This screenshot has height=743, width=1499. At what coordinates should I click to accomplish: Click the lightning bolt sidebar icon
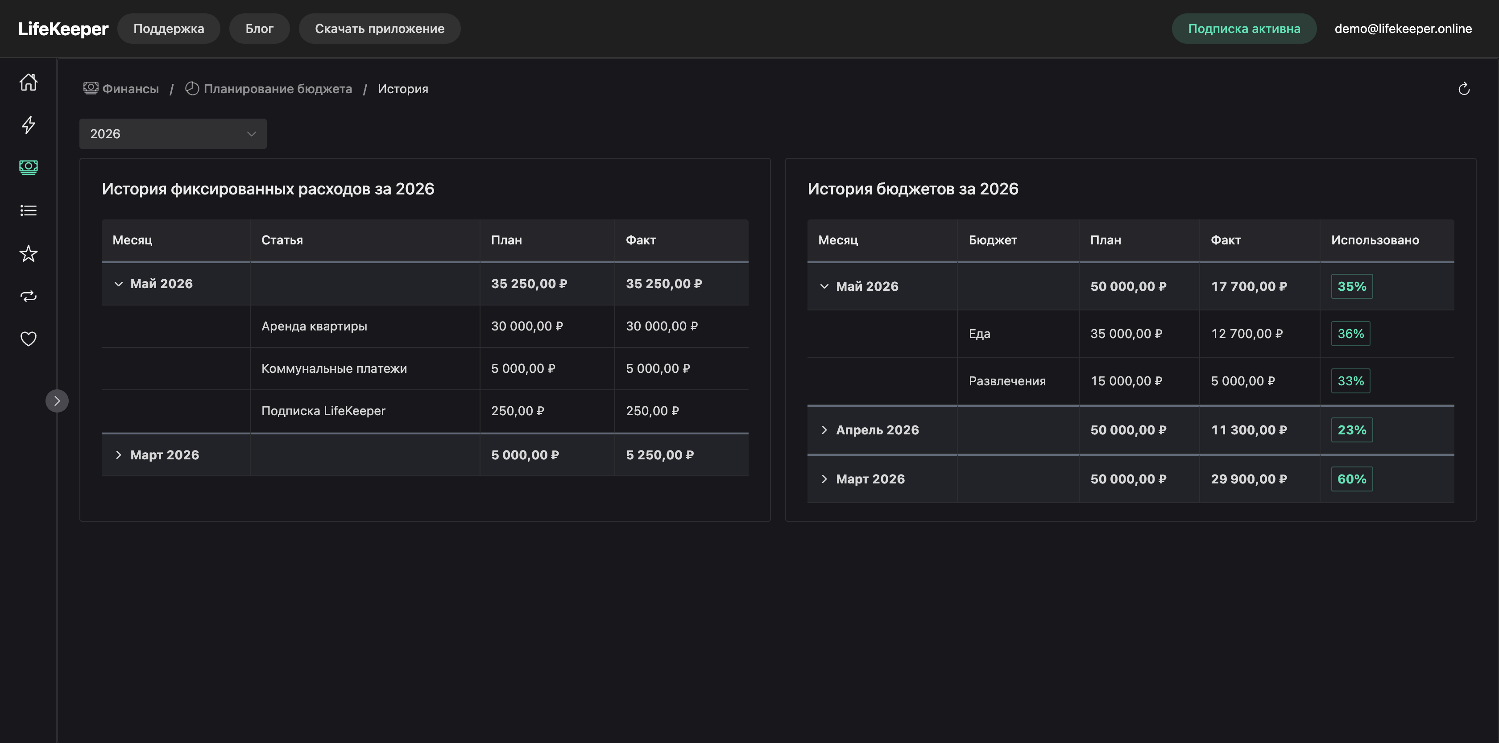click(29, 124)
